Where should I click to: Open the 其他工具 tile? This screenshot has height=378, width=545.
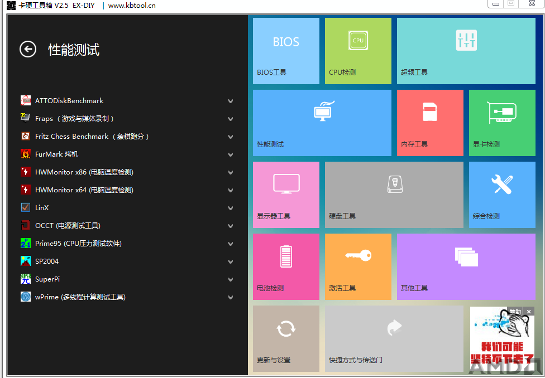(x=466, y=266)
